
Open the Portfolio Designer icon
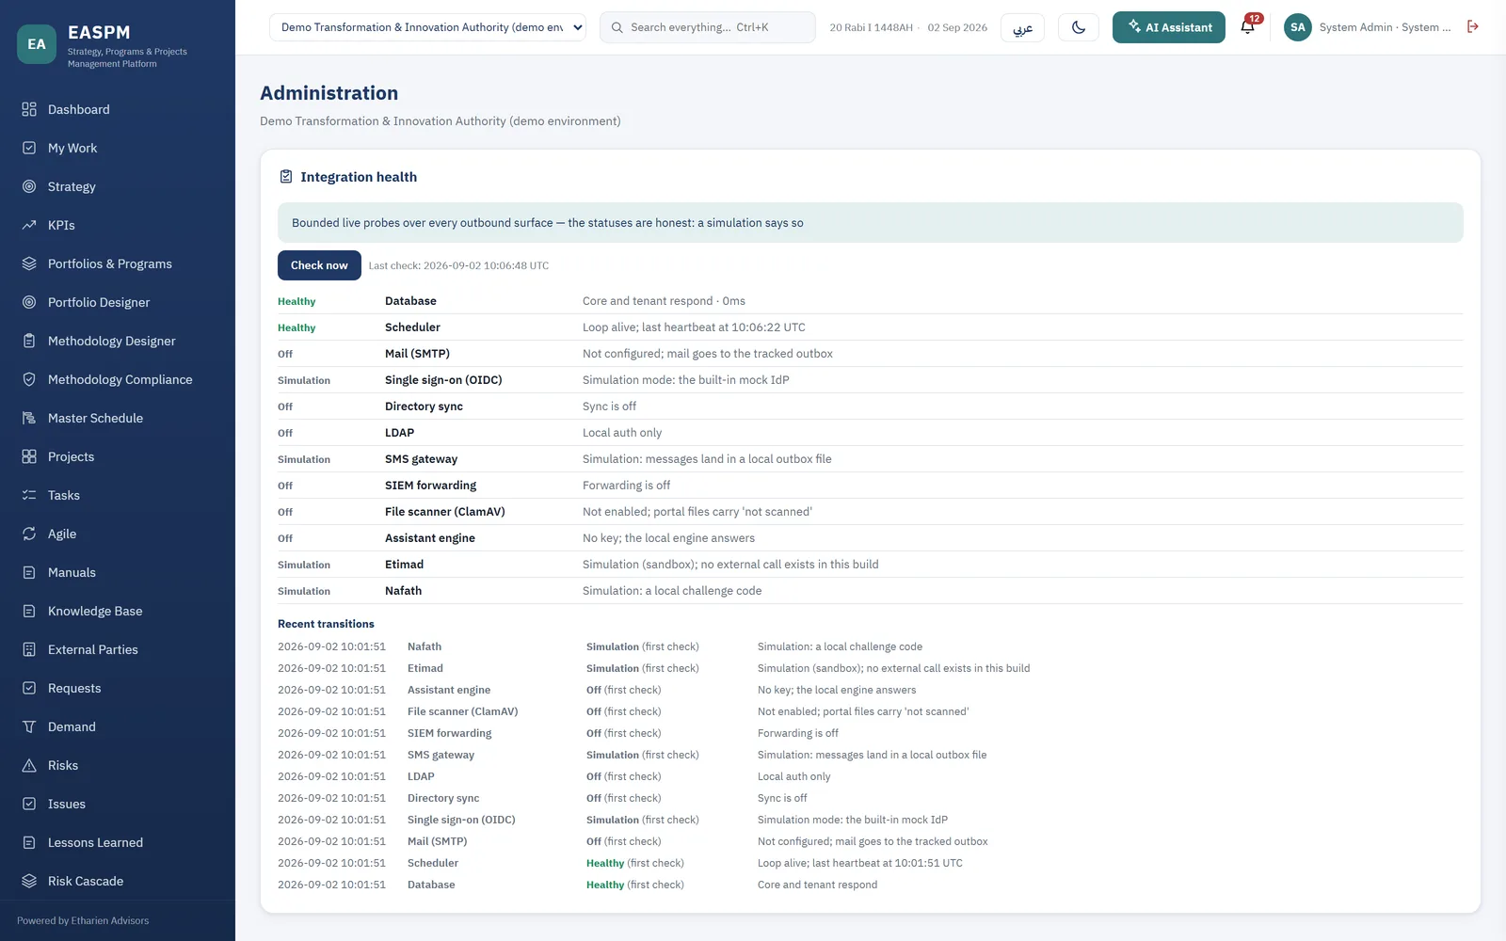tap(29, 302)
